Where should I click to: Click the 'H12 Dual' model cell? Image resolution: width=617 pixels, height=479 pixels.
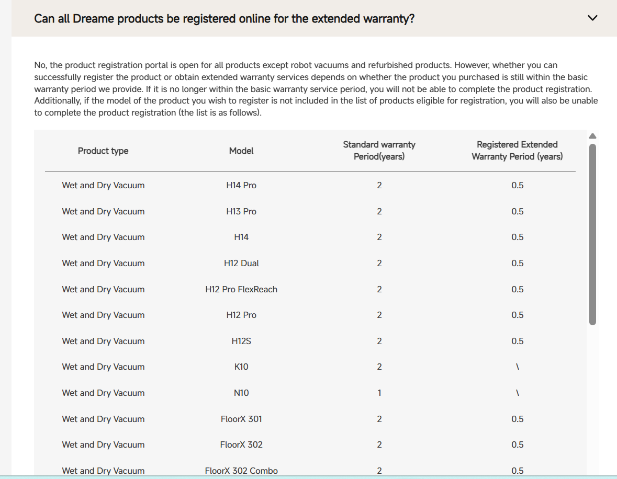[x=241, y=263]
